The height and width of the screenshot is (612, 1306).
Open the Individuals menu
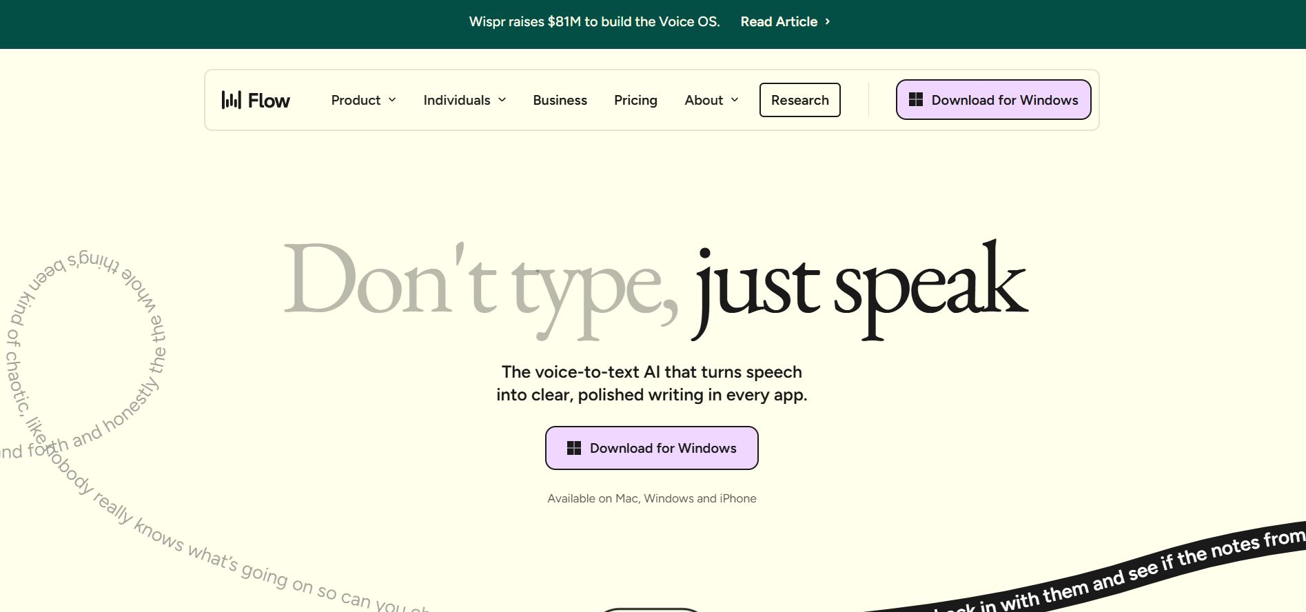pyautogui.click(x=465, y=100)
